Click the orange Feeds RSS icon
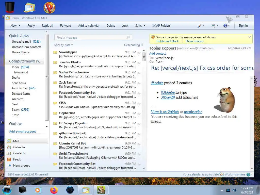The height and width of the screenshot is (195, 260). [x=9, y=159]
